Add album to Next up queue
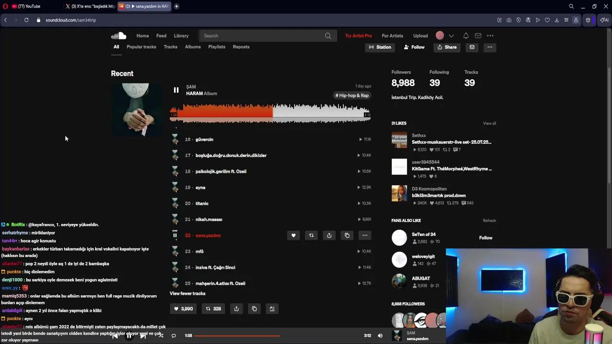612x344 pixels. [x=272, y=309]
